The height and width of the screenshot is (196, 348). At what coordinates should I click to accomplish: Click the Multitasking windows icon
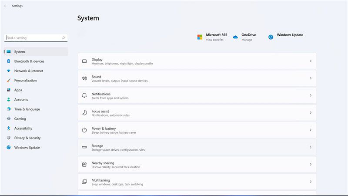coord(84,182)
